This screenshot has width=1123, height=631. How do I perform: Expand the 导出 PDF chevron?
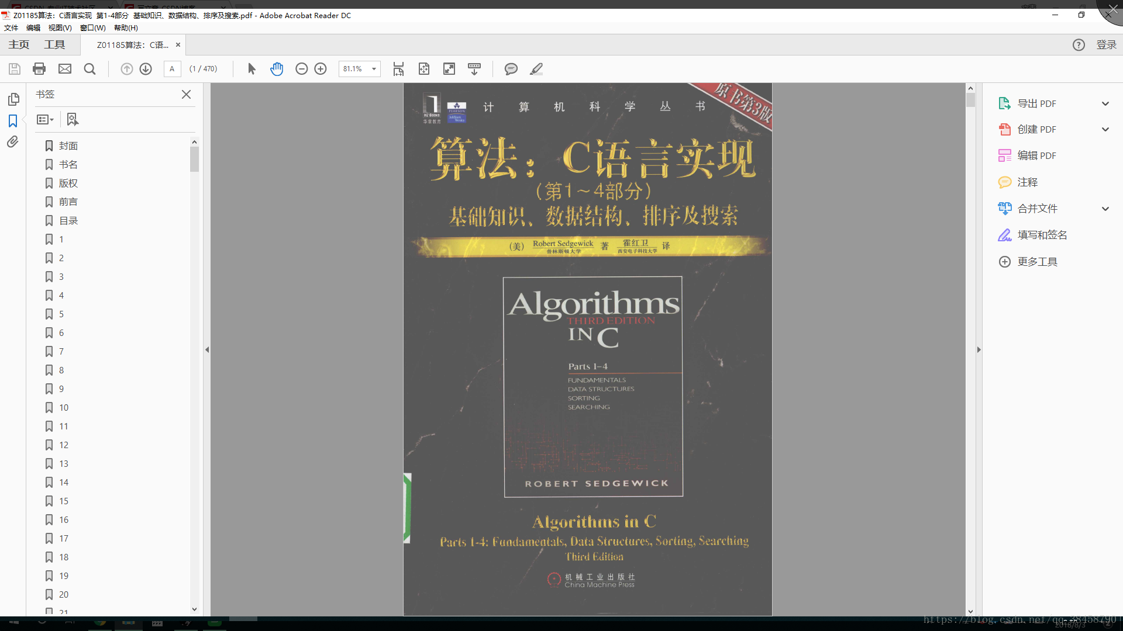tap(1105, 103)
